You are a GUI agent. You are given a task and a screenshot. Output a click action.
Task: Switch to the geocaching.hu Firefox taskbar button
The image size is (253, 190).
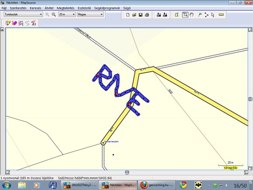tap(155, 185)
